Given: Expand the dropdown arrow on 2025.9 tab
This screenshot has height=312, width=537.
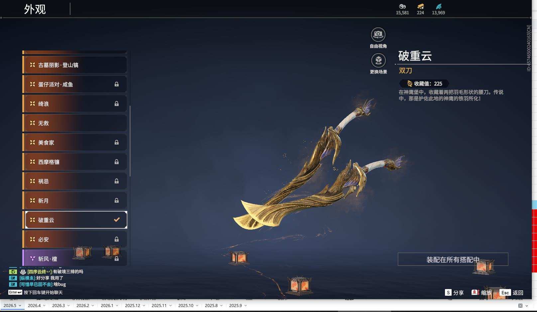Looking at the screenshot, I should click(x=246, y=306).
